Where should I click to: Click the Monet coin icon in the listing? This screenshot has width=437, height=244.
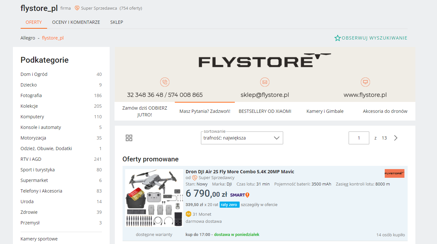(x=188, y=214)
